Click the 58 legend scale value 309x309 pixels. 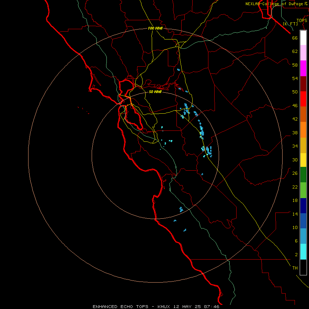[295, 65]
